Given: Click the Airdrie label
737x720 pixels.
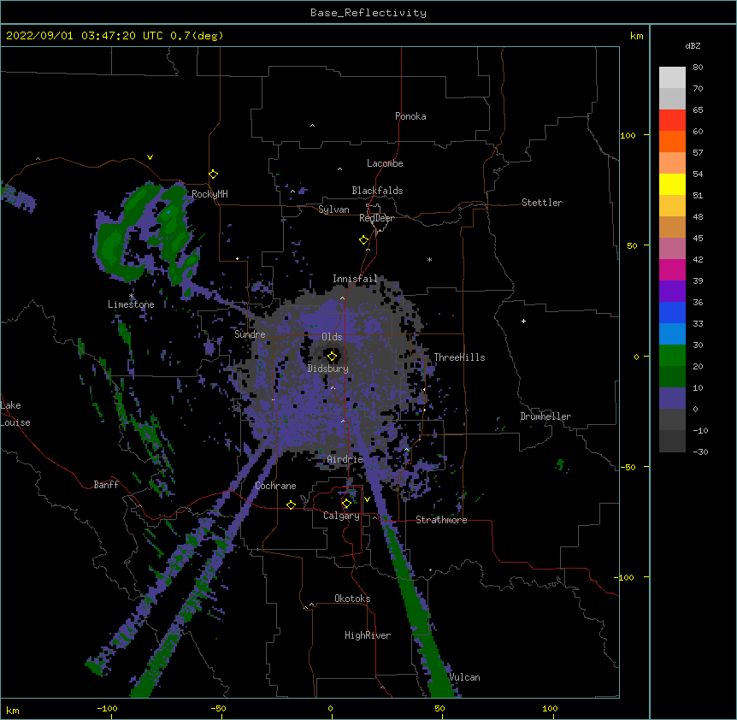Looking at the screenshot, I should click(x=345, y=459).
